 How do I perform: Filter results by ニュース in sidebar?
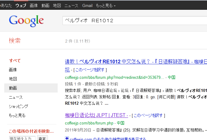[x=16, y=97]
